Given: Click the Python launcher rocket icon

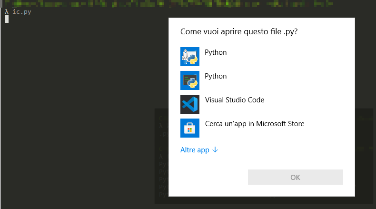Looking at the screenshot, I should click(x=190, y=57).
